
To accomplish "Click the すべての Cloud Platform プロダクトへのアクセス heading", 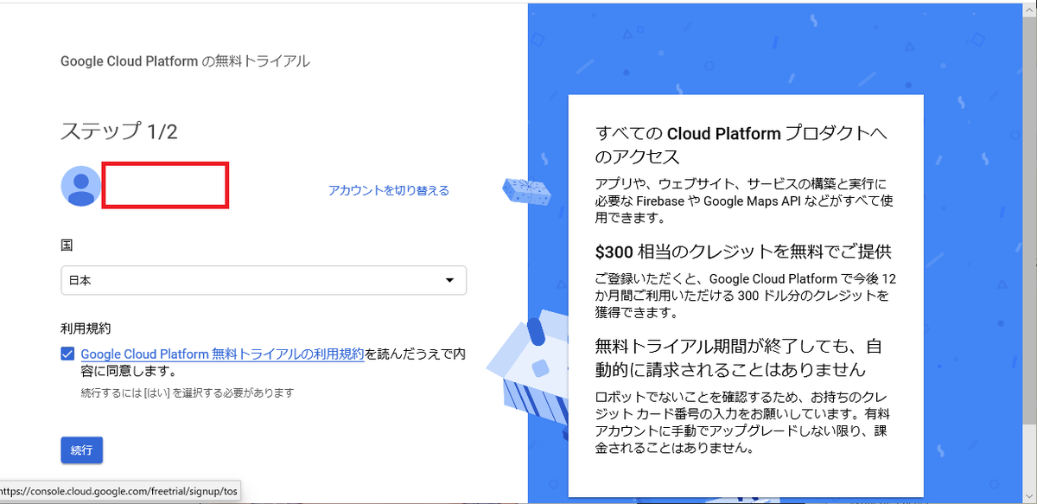I will 742,145.
